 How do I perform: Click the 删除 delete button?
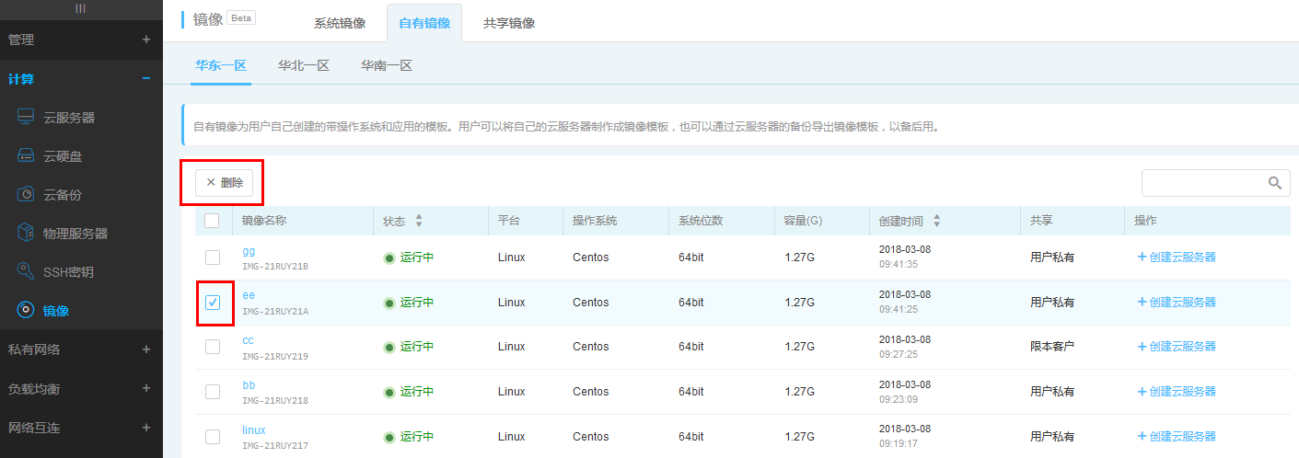224,182
